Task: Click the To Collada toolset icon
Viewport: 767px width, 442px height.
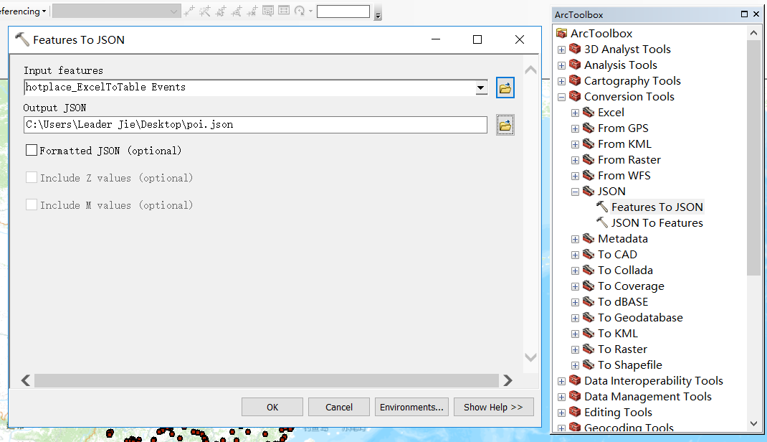Action: pyautogui.click(x=589, y=270)
